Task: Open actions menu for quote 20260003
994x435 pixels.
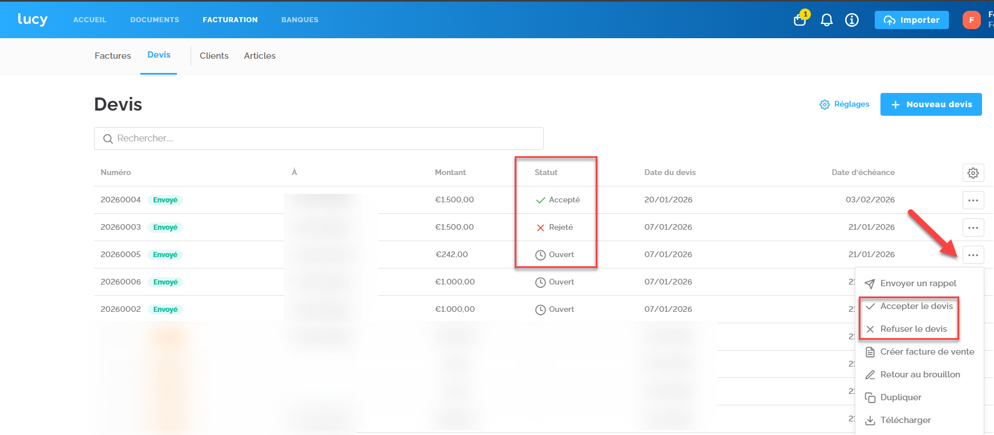Action: (x=973, y=227)
